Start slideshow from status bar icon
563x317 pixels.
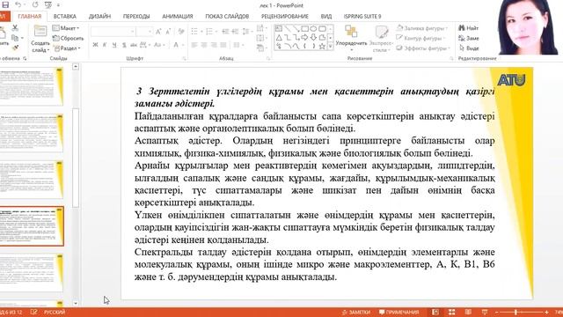[485, 312]
